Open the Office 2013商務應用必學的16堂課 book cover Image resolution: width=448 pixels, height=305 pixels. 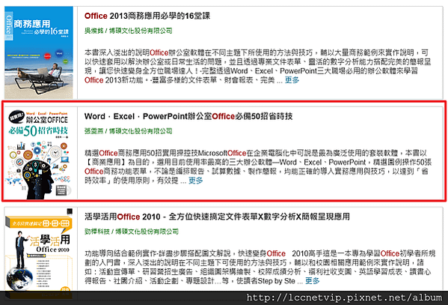(39, 52)
